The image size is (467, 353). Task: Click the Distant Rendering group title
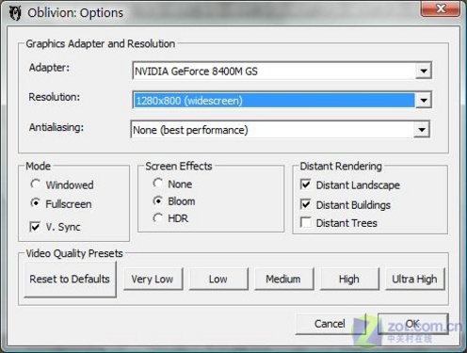341,166
